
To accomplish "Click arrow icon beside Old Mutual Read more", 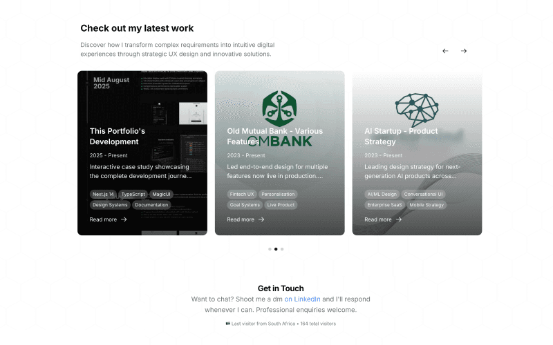I will coord(261,219).
